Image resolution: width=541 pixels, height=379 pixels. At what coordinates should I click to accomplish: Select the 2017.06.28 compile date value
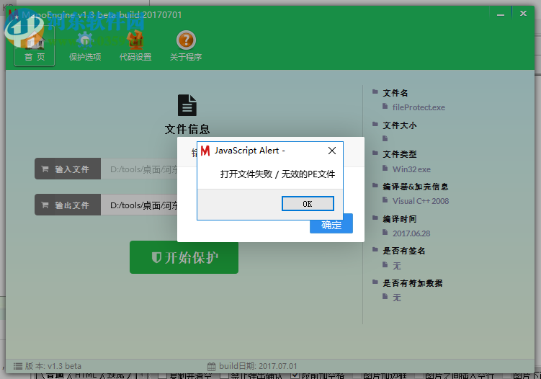point(411,233)
